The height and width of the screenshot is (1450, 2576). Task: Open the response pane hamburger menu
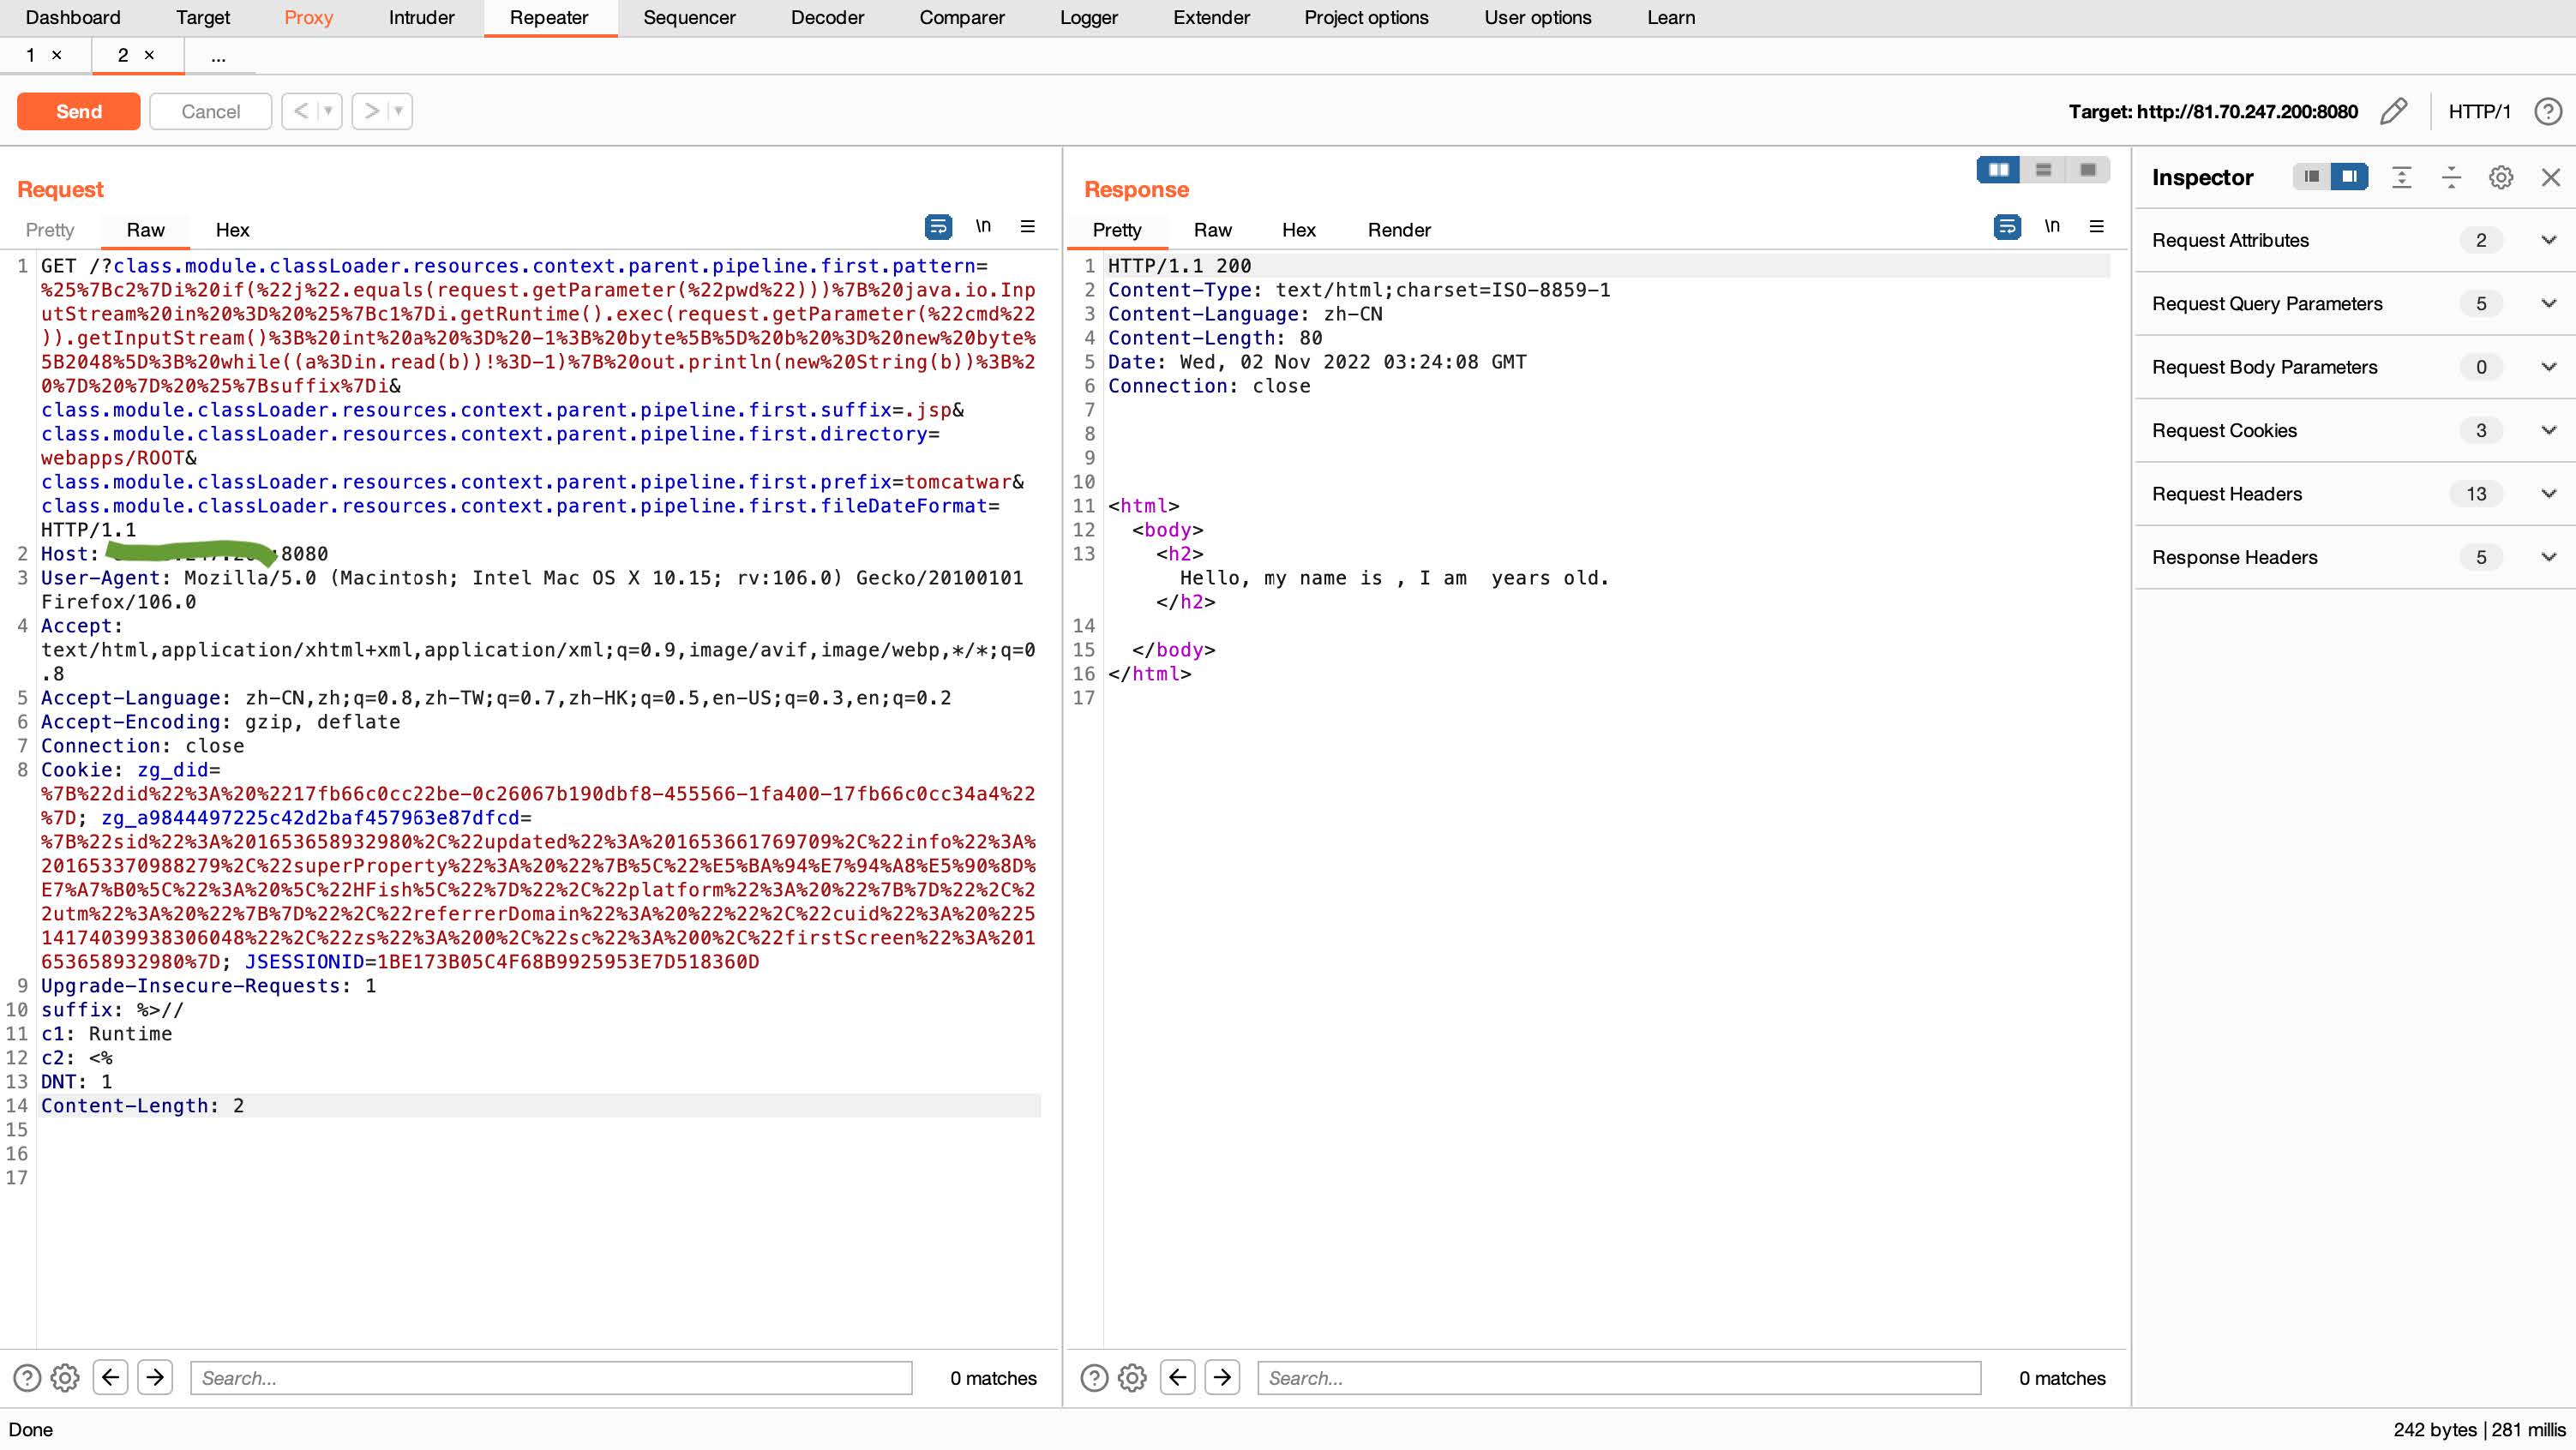2097,226
